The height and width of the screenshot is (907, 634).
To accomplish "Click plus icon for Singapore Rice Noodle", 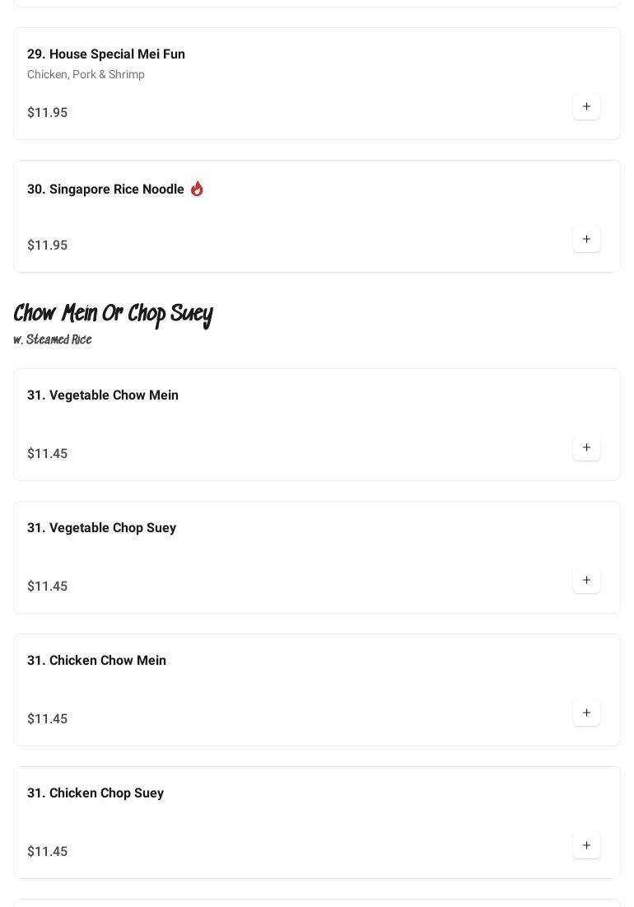I will (586, 239).
